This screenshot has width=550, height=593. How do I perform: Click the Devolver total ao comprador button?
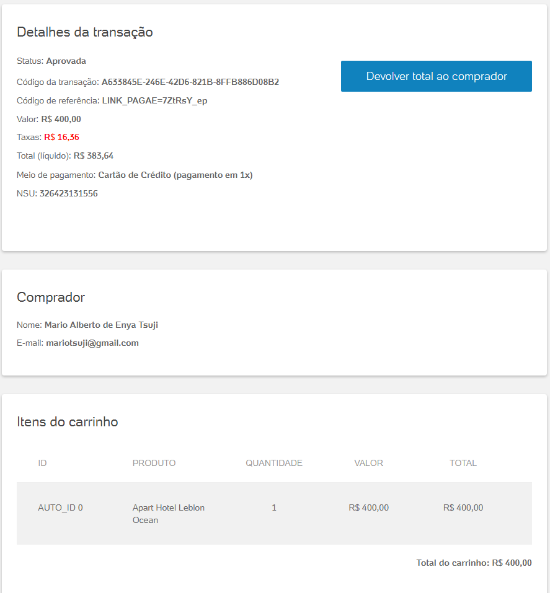coord(436,76)
